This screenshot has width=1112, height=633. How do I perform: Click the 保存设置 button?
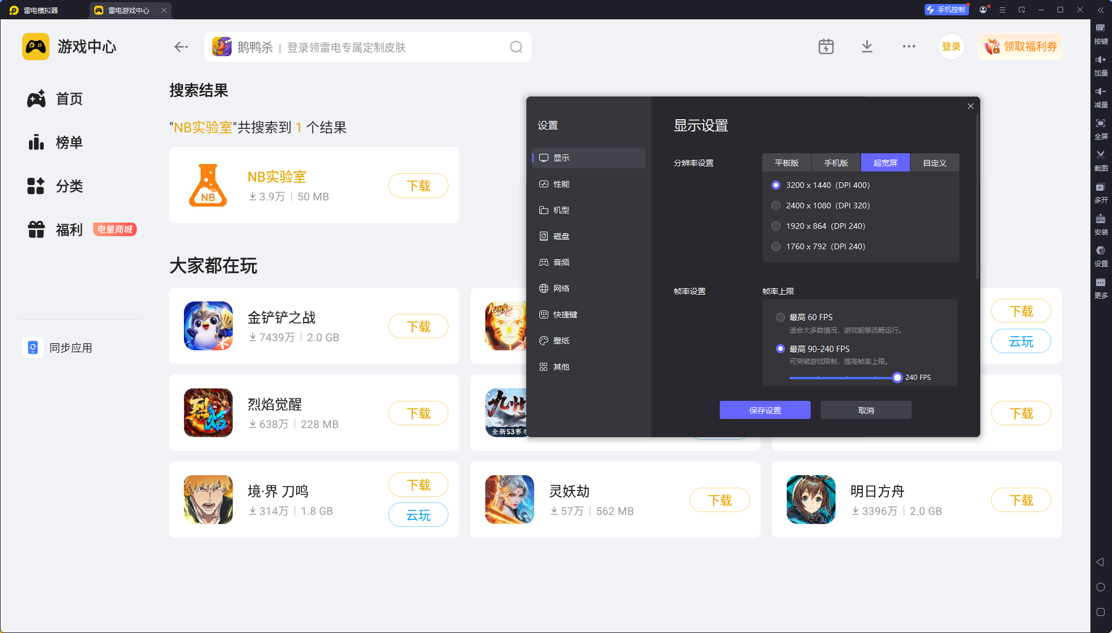765,410
